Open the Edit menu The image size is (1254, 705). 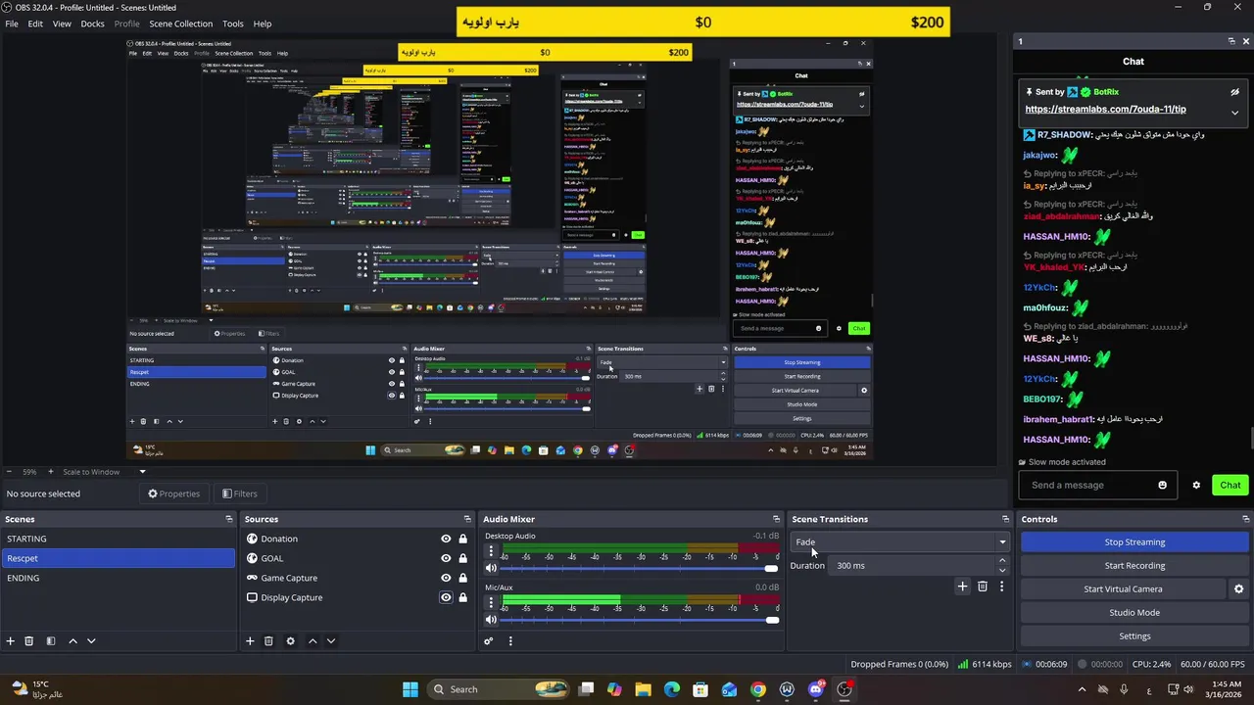click(x=35, y=23)
